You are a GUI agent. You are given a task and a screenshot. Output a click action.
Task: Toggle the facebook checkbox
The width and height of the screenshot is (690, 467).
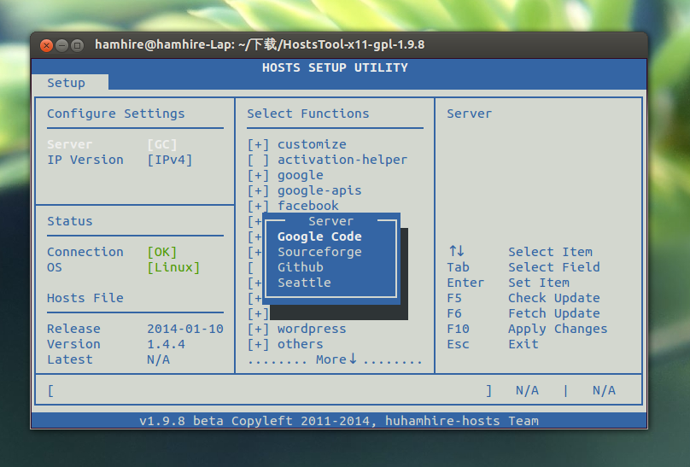point(258,206)
